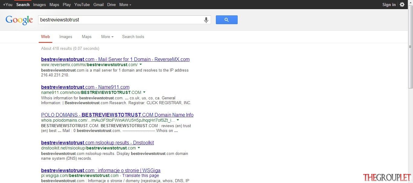413x183 pixels.
Task: Open dropdown arrow beside reversemx.com URL
Action: 141,65
